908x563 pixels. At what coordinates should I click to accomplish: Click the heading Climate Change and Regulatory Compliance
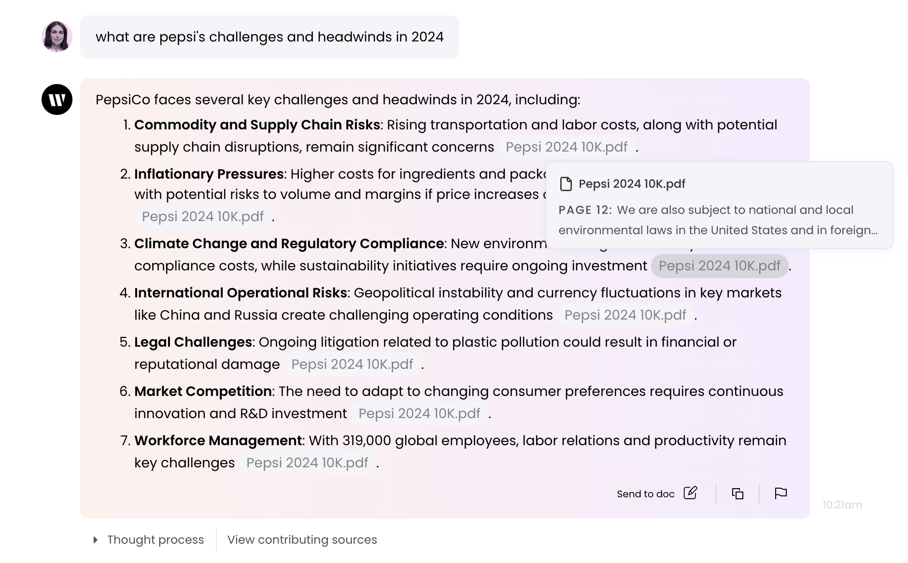[x=289, y=243]
